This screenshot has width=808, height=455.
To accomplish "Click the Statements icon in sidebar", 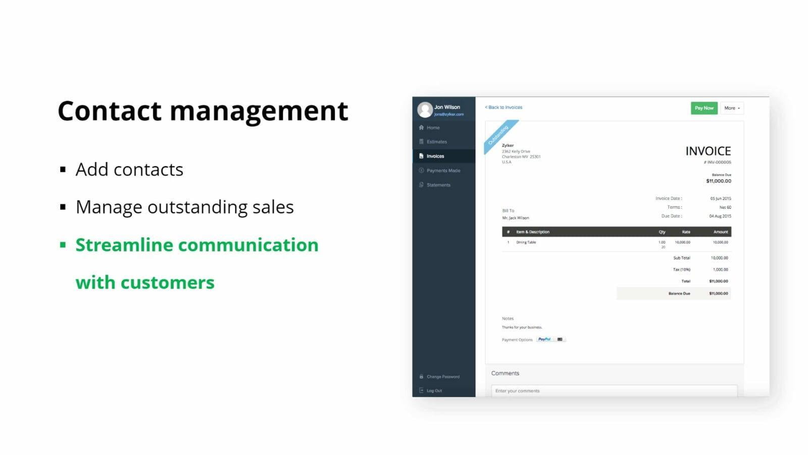I will (x=421, y=185).
